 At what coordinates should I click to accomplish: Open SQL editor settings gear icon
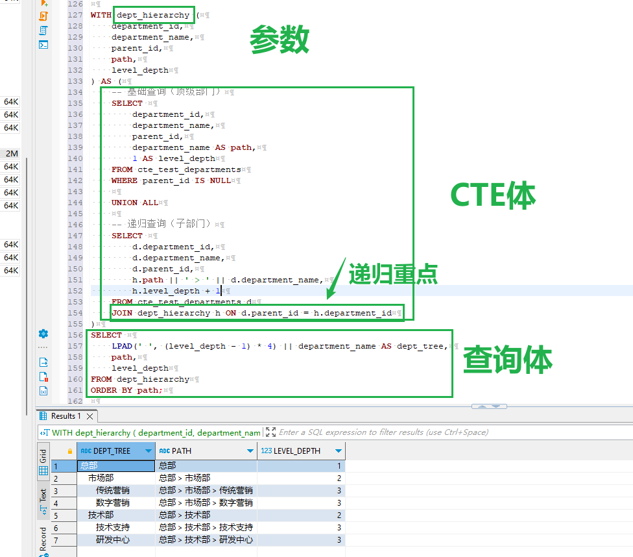(43, 334)
